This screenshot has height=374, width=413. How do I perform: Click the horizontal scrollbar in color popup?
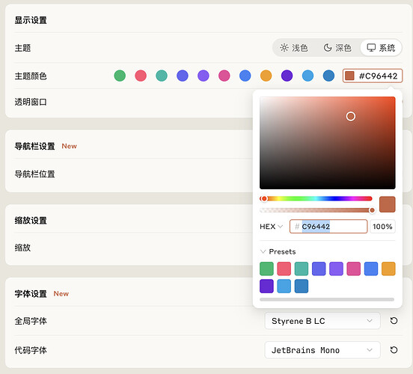[x=327, y=299]
